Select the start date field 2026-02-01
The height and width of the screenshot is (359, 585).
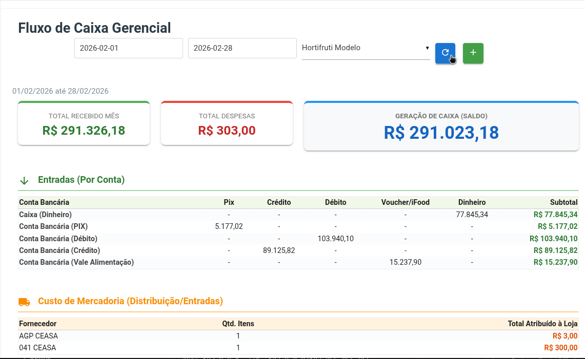coord(128,48)
